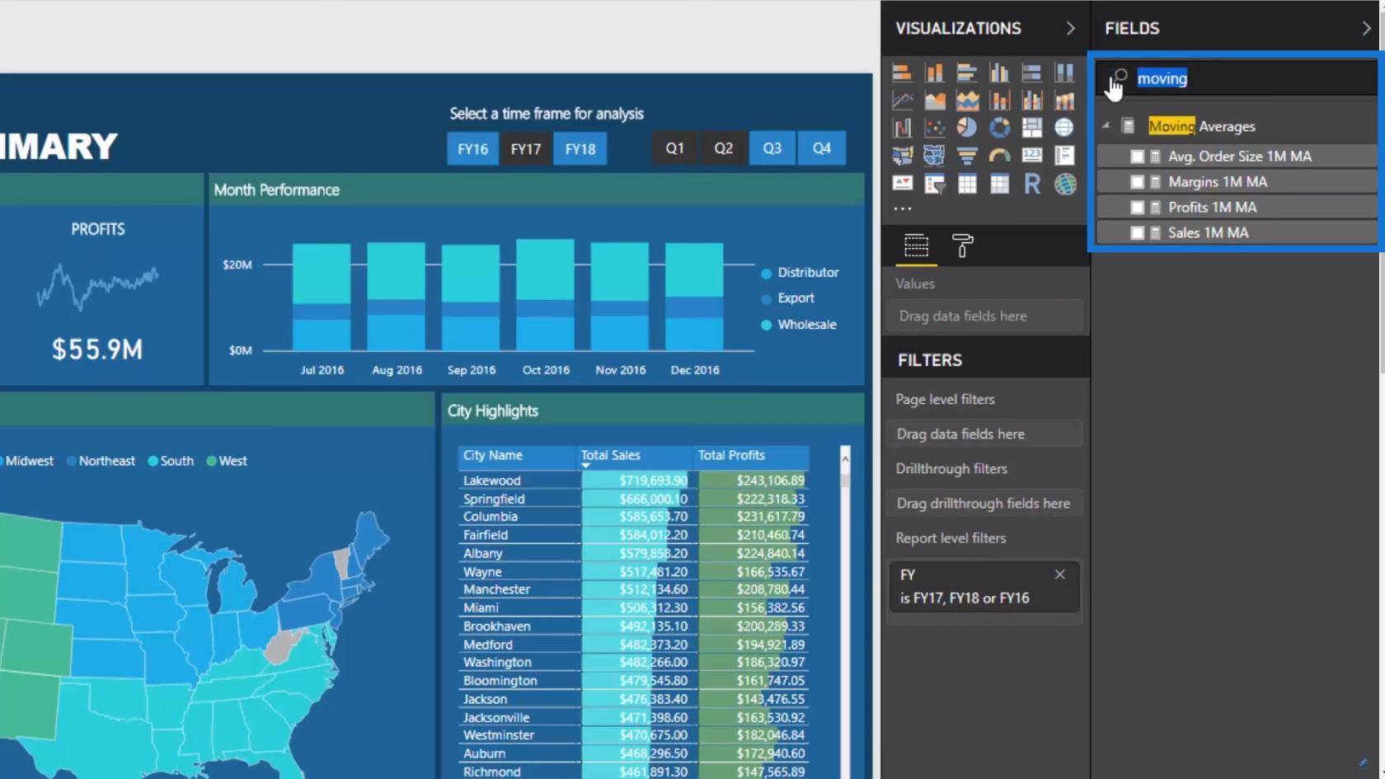1385x779 pixels.
Task: Toggle the FY16 slicer button
Action: point(473,149)
